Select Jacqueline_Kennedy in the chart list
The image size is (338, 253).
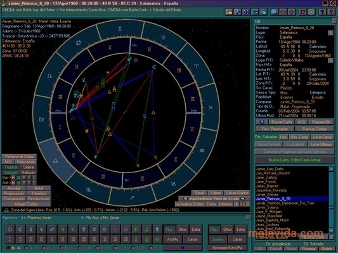271,190
